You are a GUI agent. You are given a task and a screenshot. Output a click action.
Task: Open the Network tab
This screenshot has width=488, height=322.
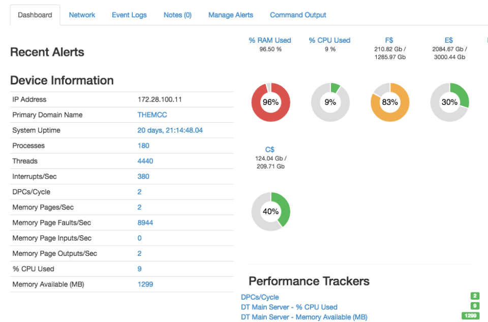pyautogui.click(x=82, y=15)
